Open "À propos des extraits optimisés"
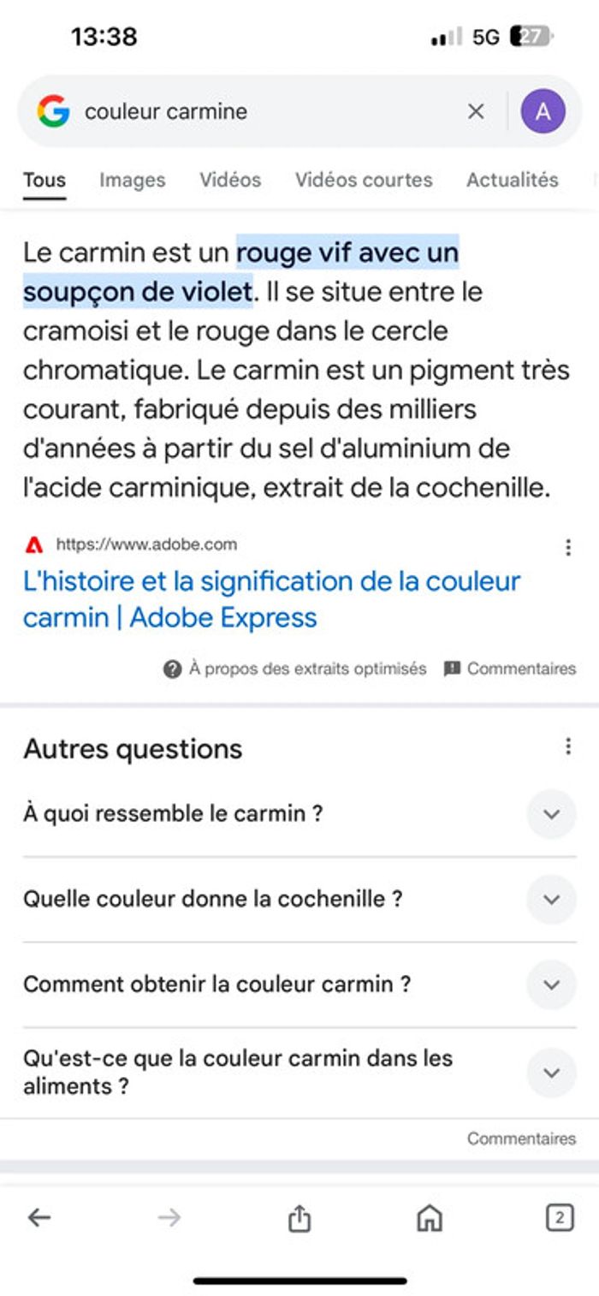Screen dimensions: 599x1296 (x=307, y=669)
